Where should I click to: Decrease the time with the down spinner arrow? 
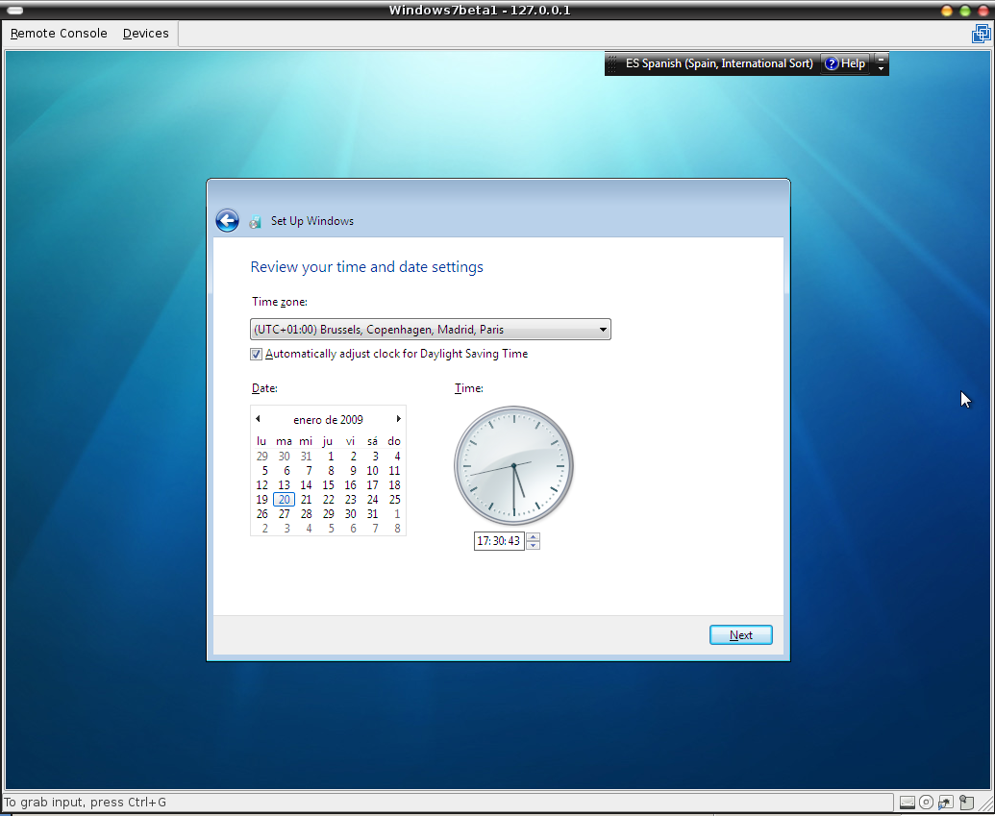(x=534, y=546)
